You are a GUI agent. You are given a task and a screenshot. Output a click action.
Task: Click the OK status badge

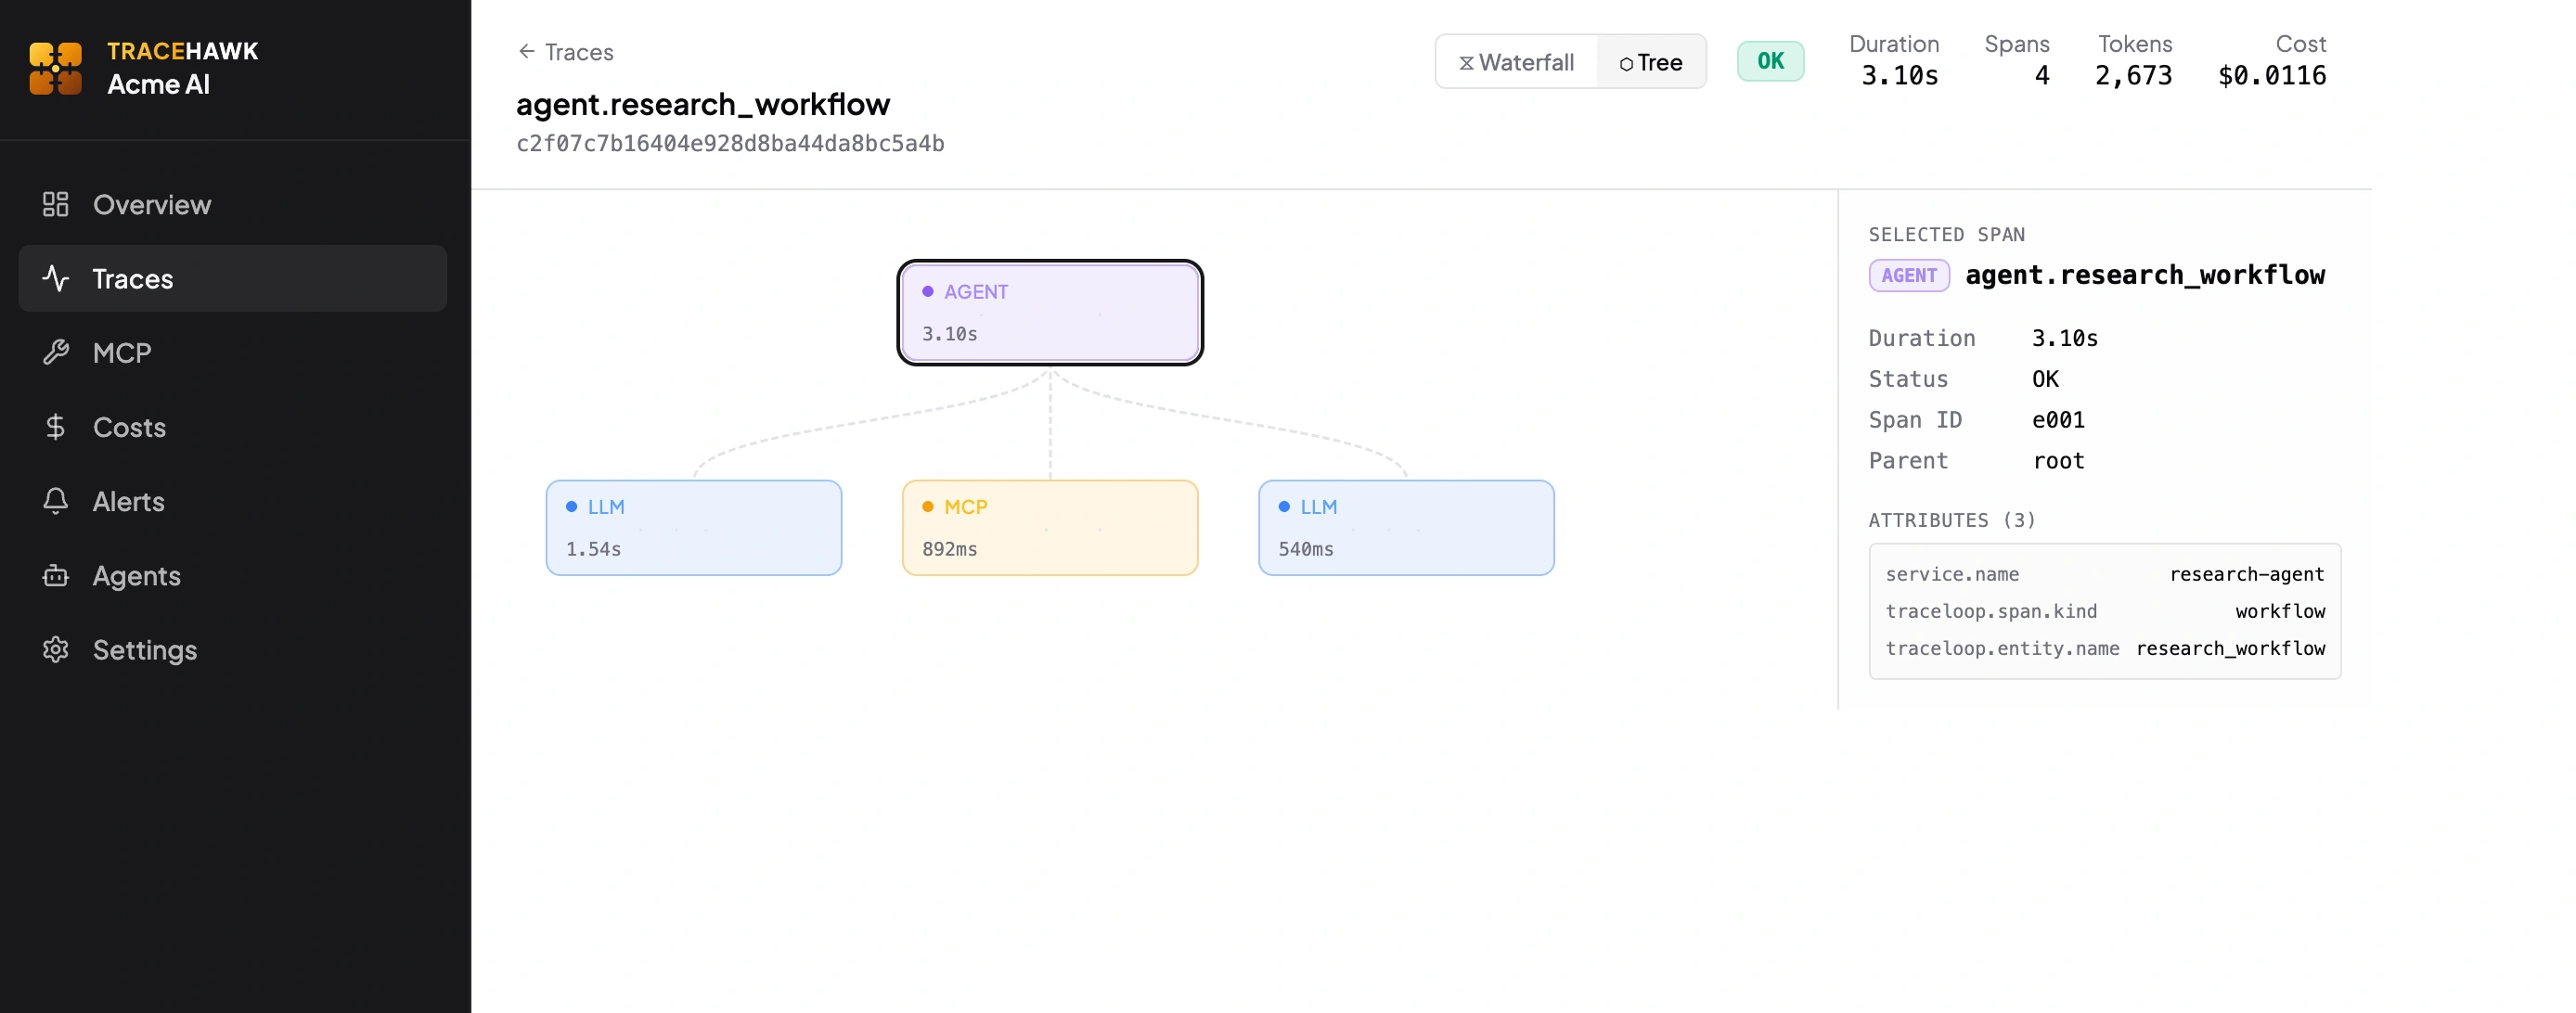[1771, 60]
